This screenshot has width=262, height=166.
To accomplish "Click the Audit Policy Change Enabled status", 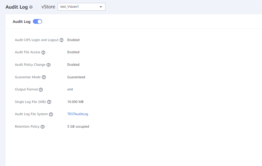I will (x=73, y=65).
